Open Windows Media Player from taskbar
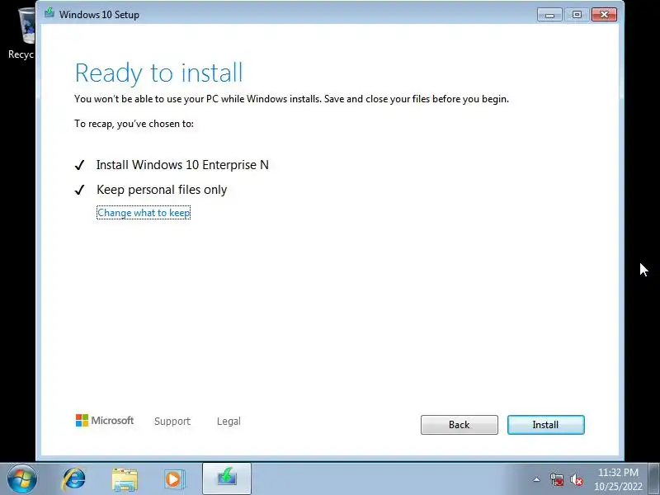Screen dimensions: 660x495 coord(174,479)
